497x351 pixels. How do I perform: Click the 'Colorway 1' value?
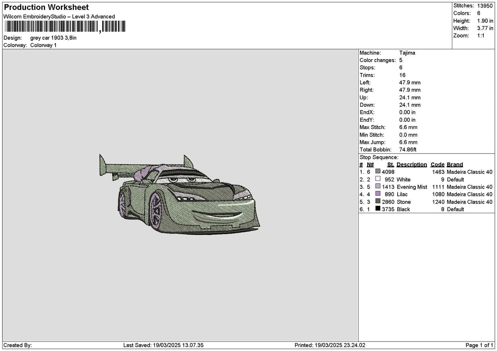43,45
